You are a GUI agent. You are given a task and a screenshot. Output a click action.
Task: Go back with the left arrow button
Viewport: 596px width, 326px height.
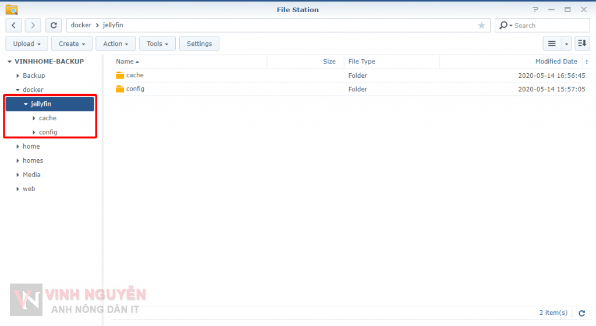[x=14, y=26]
